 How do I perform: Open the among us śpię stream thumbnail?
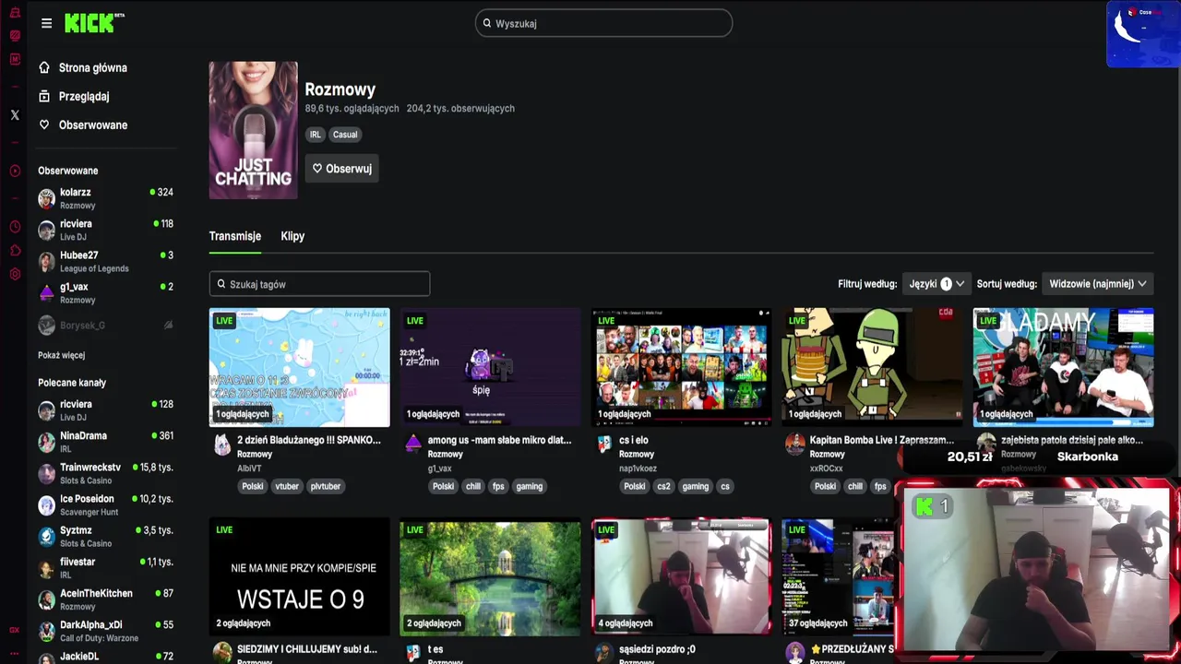point(490,367)
